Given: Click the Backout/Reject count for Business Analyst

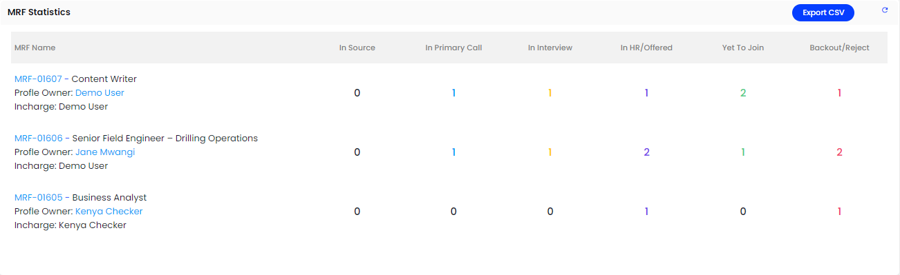Looking at the screenshot, I should coord(840,212).
